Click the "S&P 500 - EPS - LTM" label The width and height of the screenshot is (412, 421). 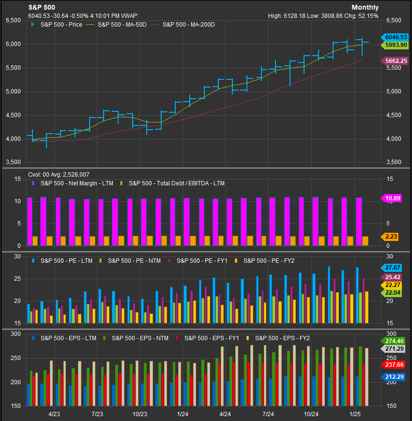68,338
